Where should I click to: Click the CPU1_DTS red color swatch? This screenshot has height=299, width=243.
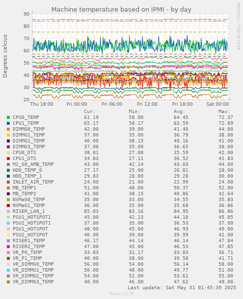pos(8,159)
